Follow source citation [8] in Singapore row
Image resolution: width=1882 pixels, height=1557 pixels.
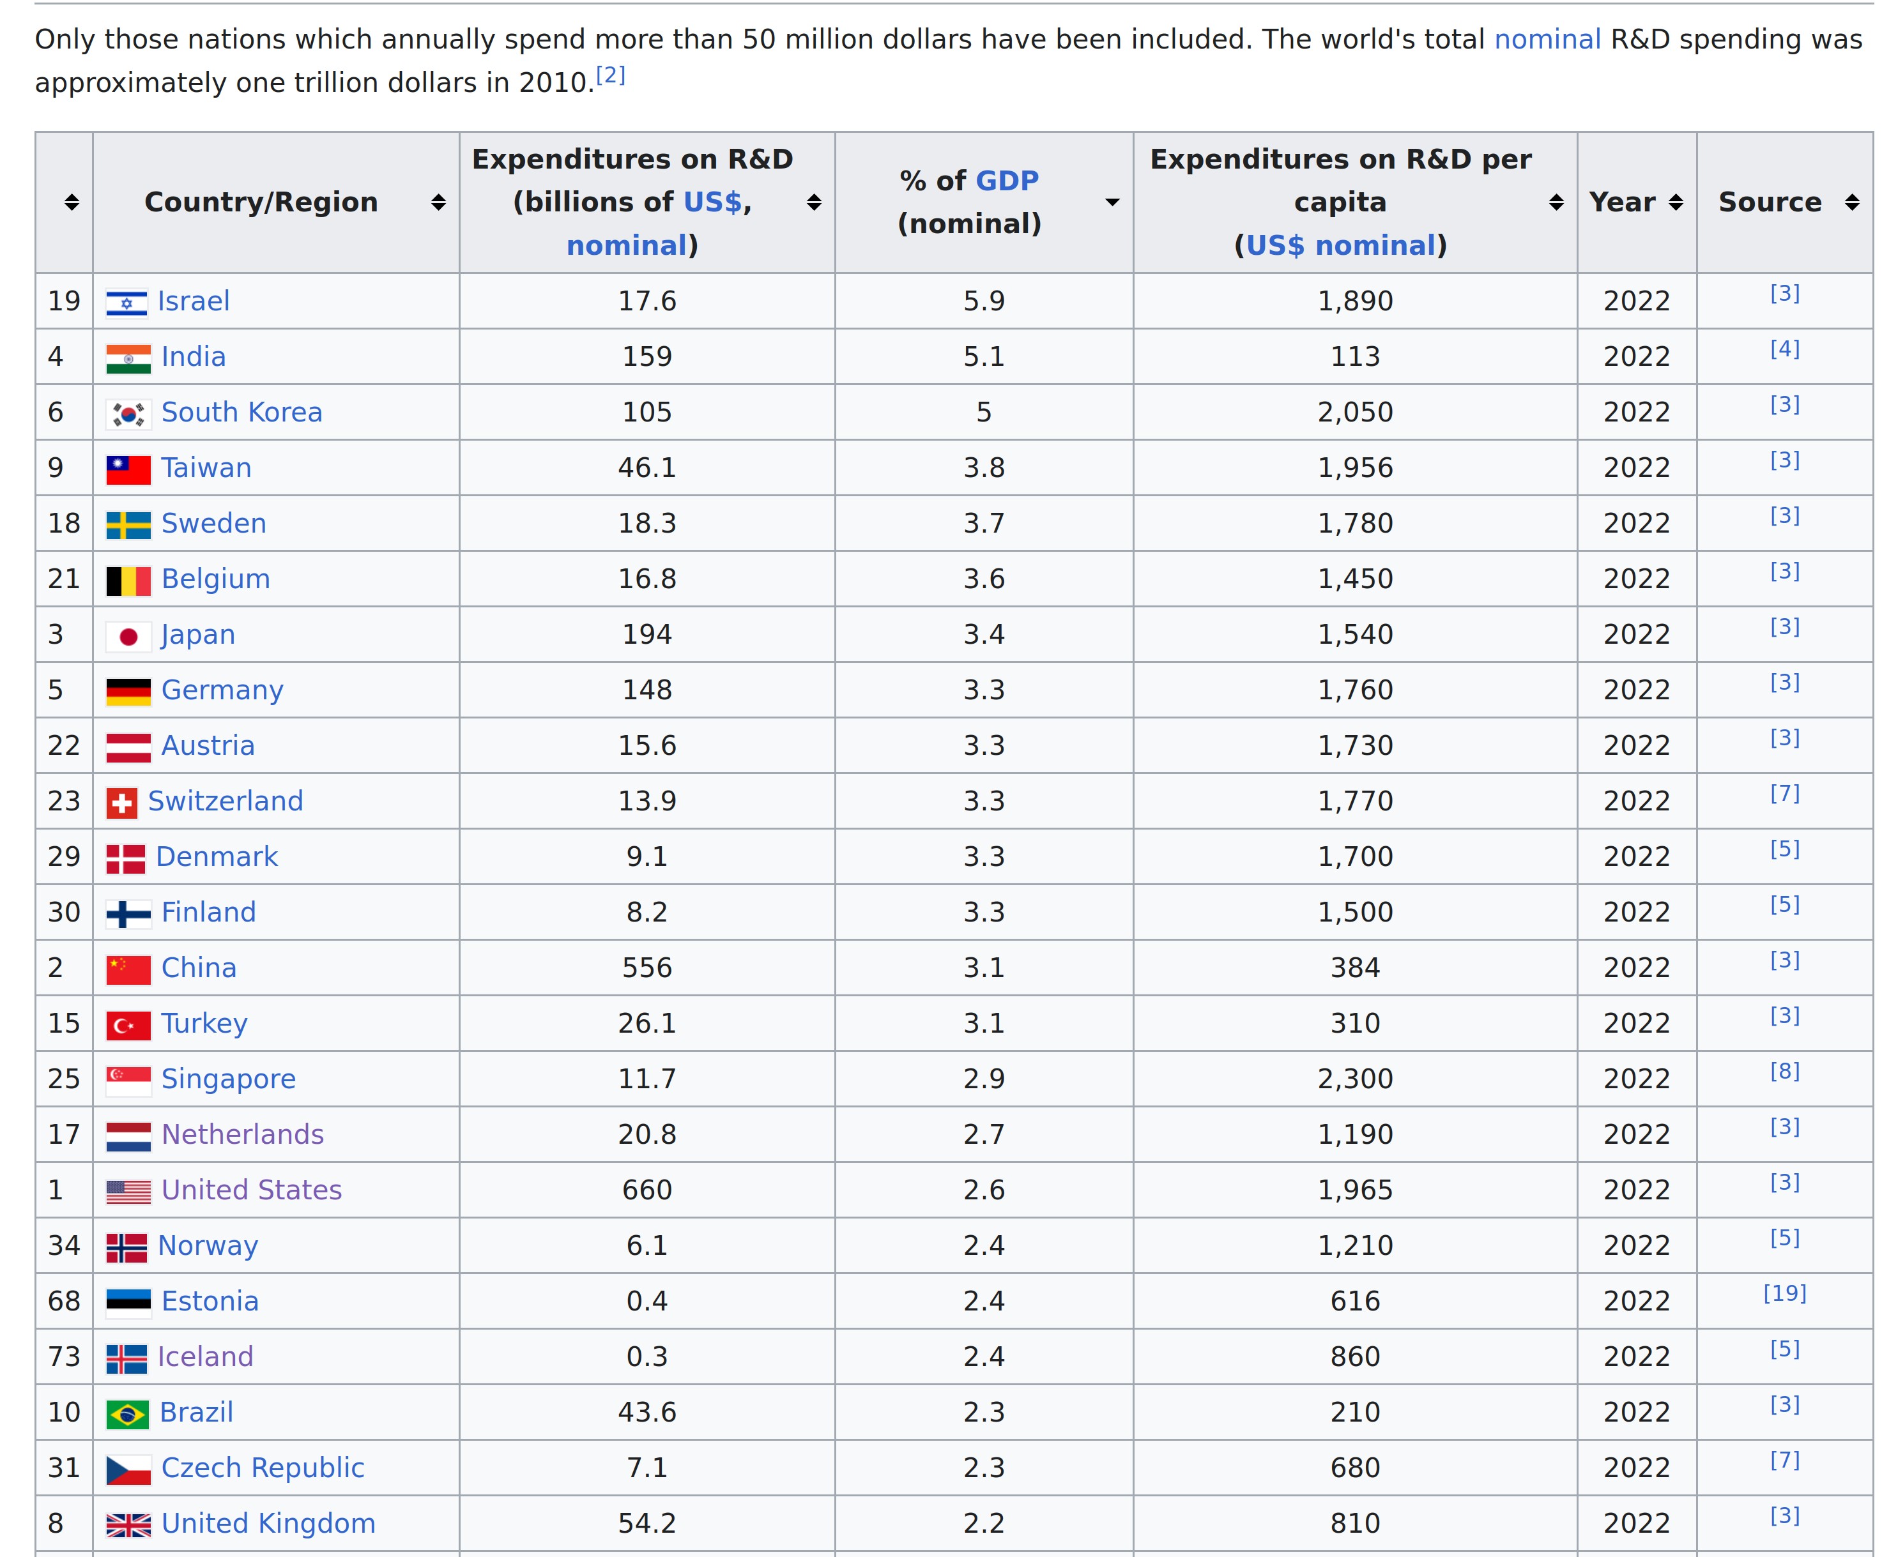click(x=1784, y=1072)
